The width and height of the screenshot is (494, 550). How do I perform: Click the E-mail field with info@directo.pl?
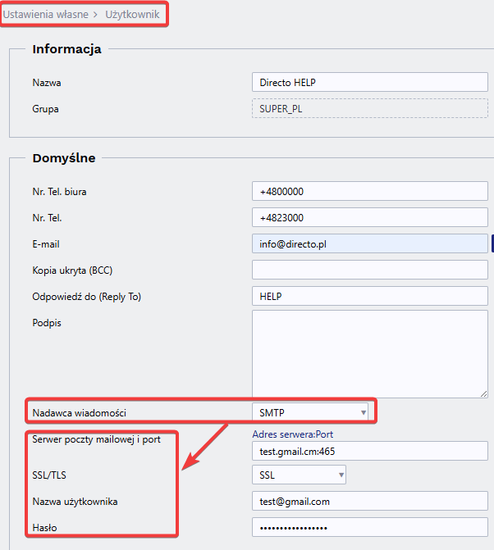(x=369, y=243)
